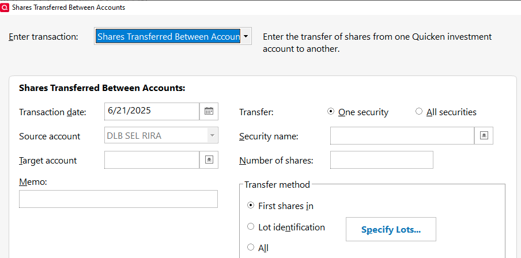Choose Lot identification transfer method
Viewport: 521px width, 258px height.
251,227
